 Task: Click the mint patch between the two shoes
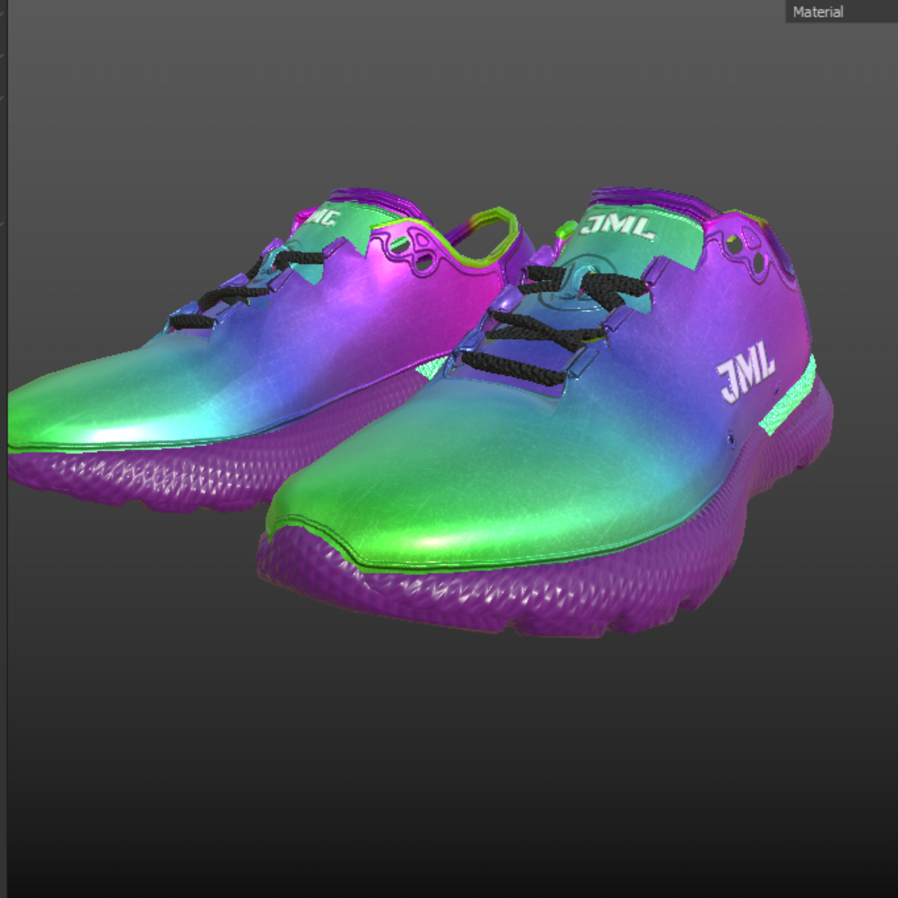click(434, 367)
